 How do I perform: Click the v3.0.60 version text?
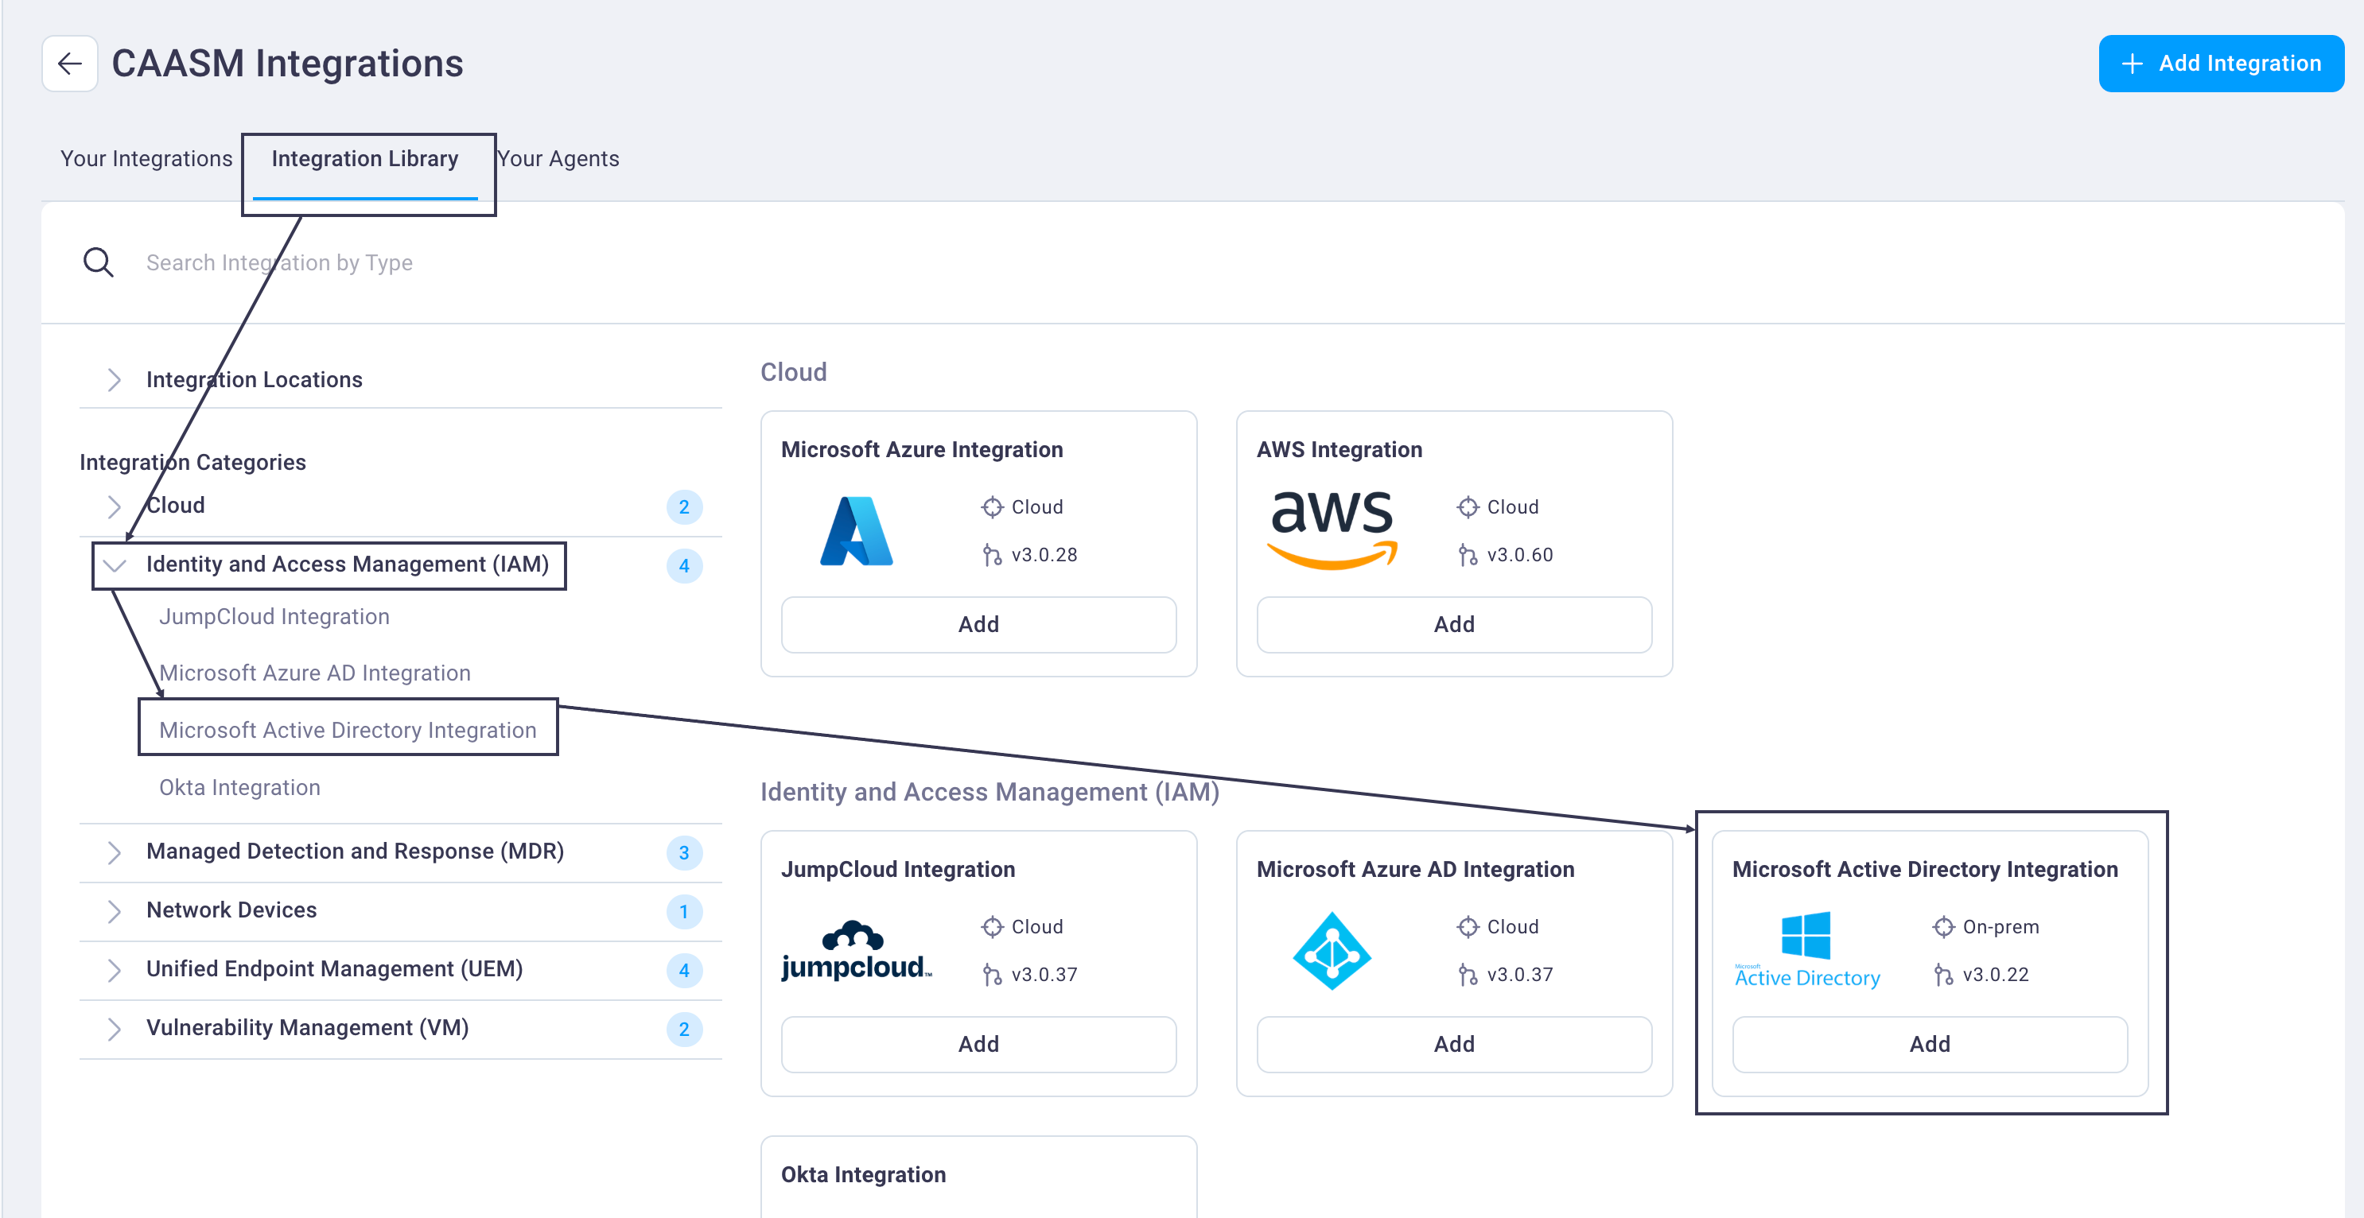(x=1520, y=555)
